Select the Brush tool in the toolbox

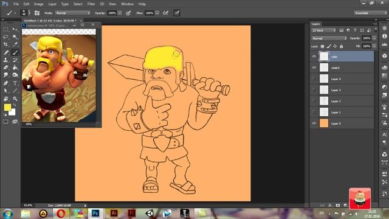pos(15,52)
